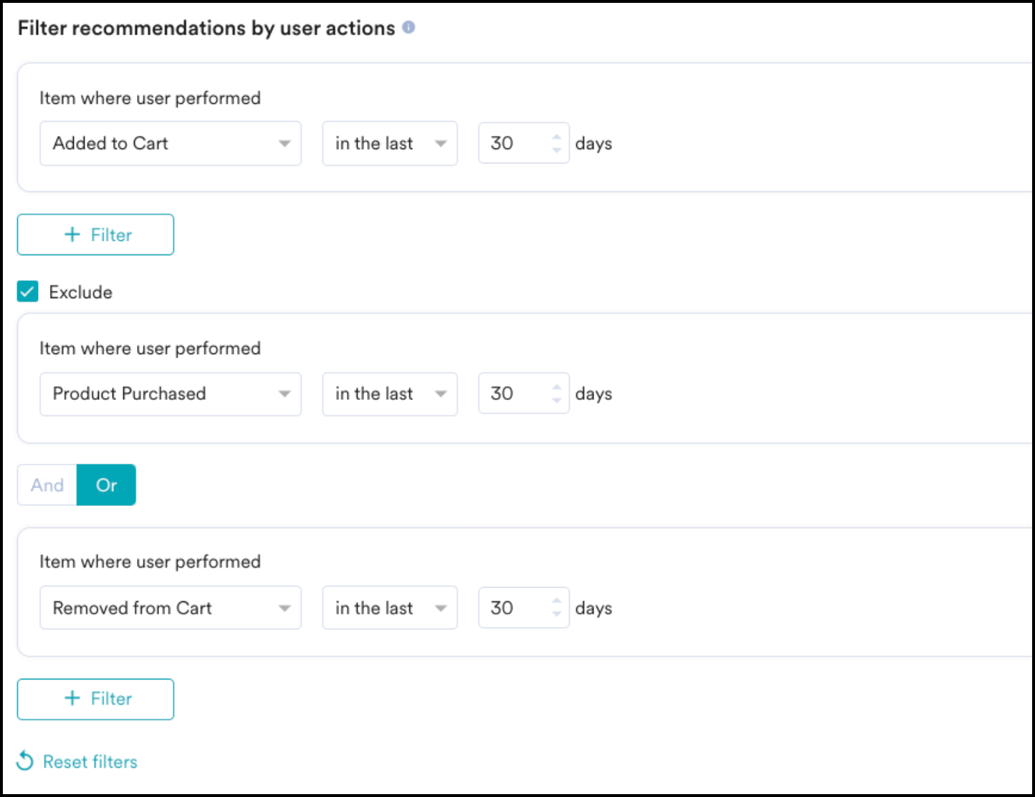Screen dimensions: 1035x797
Task: Expand the first 'in the last' dropdown
Action: point(390,143)
